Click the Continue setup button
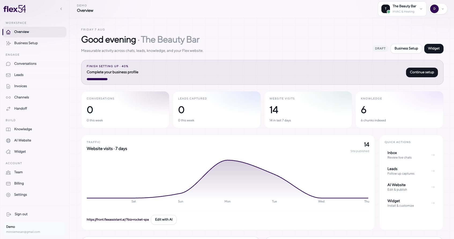Viewport: 454px width, 239px height. (422, 72)
